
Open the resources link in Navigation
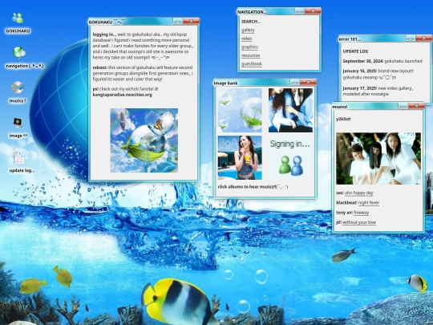250,55
